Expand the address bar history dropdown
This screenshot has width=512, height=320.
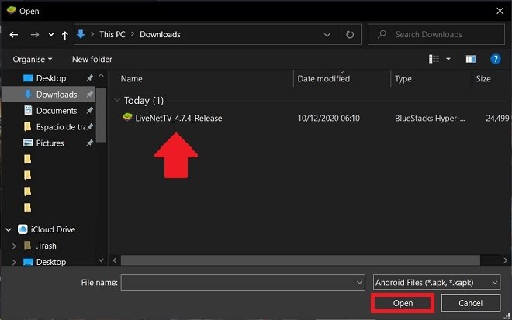pyautogui.click(x=327, y=35)
